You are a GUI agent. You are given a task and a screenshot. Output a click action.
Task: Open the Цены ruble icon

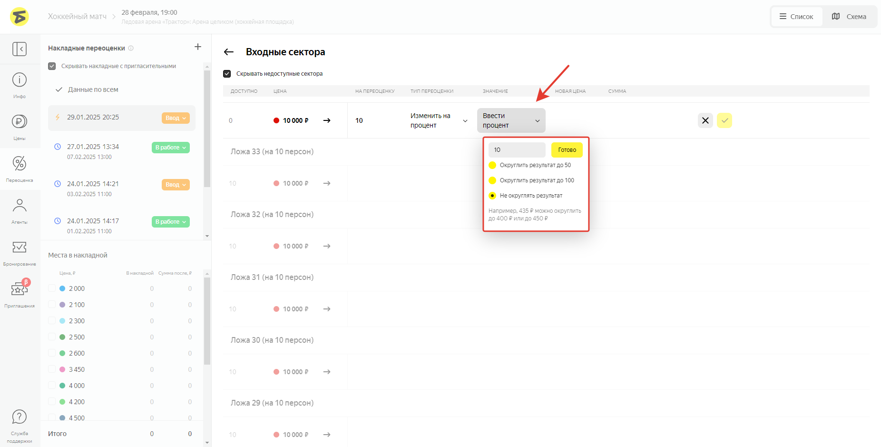20,122
